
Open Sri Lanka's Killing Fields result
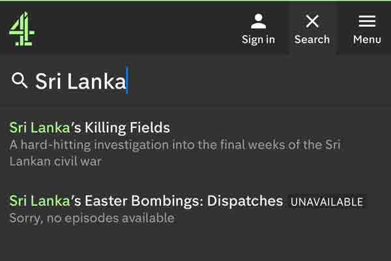(90, 127)
